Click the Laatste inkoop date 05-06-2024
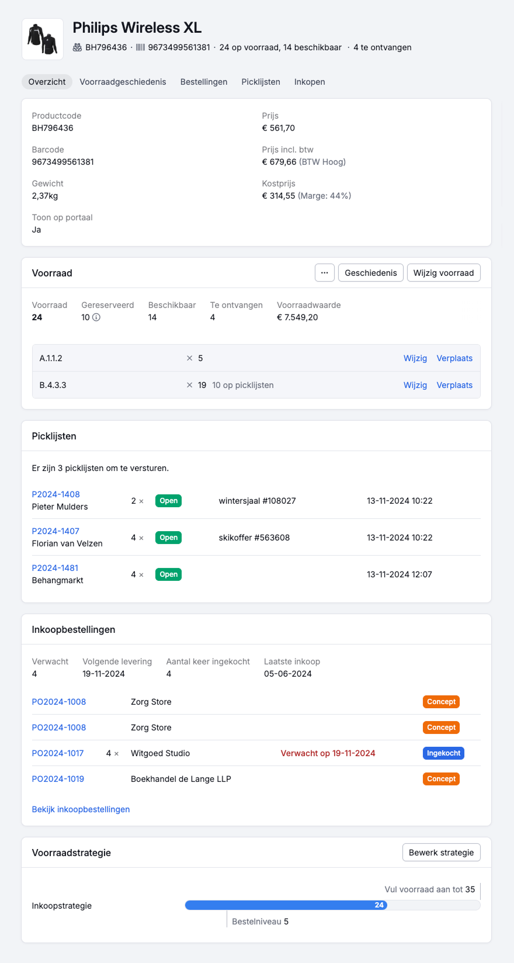 288,674
